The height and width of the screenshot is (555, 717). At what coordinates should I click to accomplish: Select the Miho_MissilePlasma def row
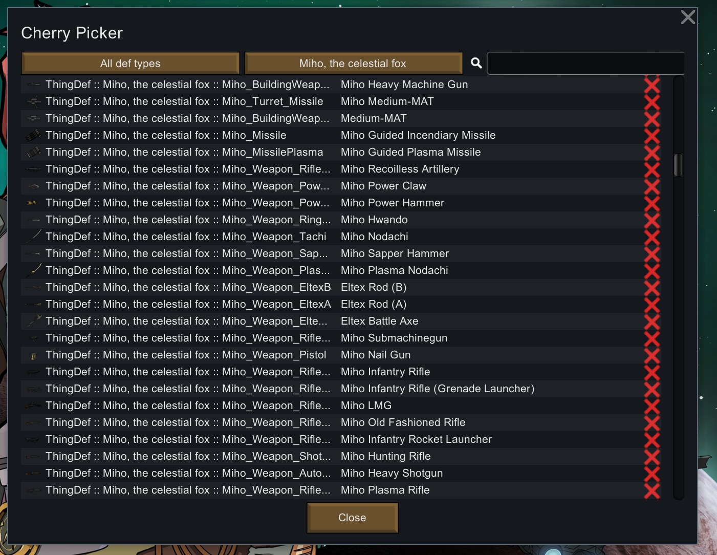tap(341, 152)
